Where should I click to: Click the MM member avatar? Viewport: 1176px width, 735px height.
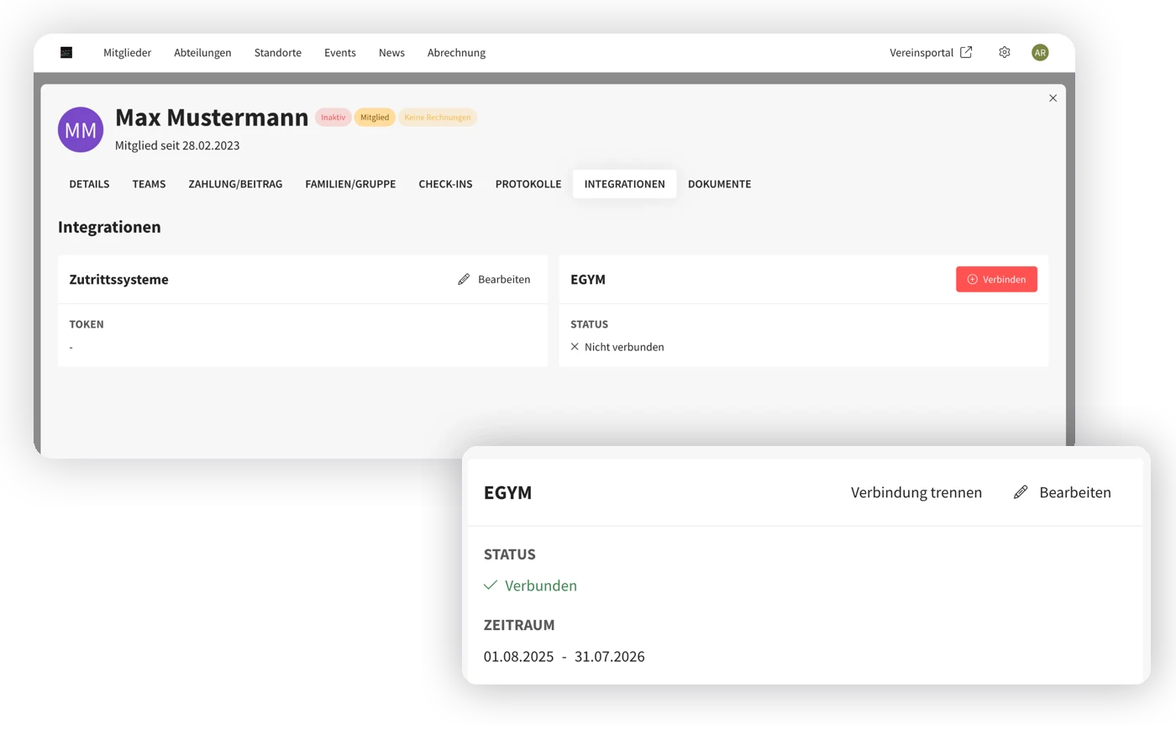click(81, 129)
